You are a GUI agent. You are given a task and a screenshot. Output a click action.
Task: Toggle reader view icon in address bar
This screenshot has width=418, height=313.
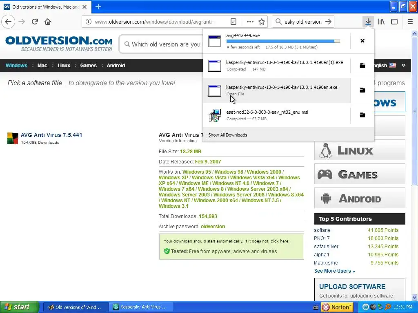(233, 22)
